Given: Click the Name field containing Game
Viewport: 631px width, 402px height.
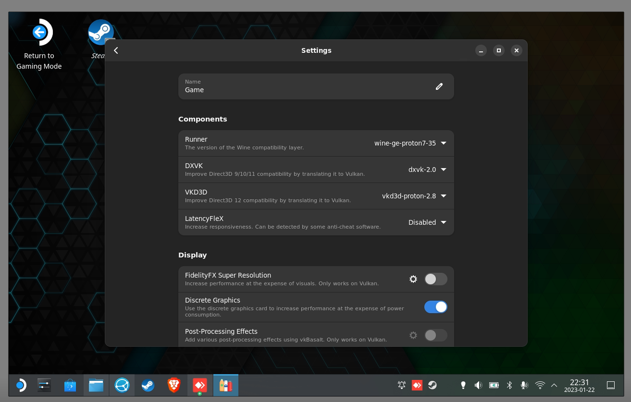Looking at the screenshot, I should click(x=316, y=86).
